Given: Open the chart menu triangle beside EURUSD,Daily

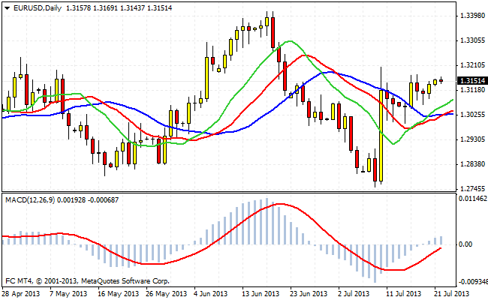Looking at the screenshot, I should 7,8.
